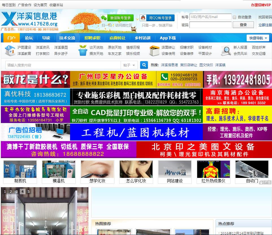Click the 高薪招聘 yellow banner
Image resolution: width=272 pixels, height=235 pixels.
[237, 115]
